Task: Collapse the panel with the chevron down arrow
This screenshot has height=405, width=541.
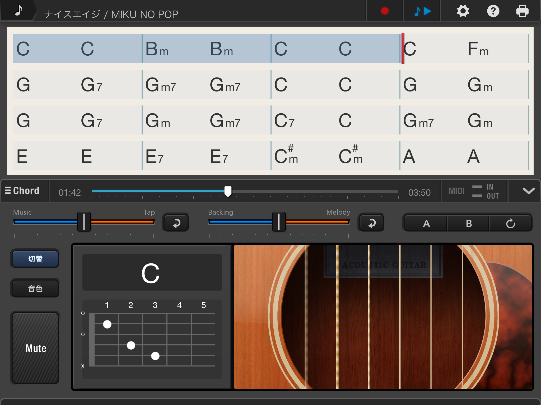Action: tap(529, 191)
